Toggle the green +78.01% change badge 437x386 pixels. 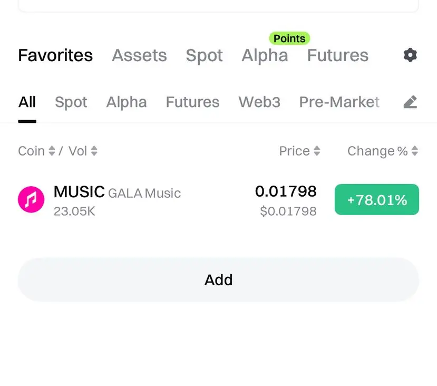pos(376,200)
